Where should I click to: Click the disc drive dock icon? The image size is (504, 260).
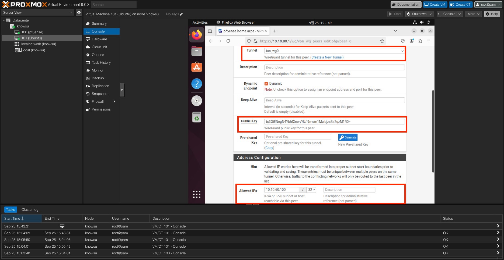point(197,101)
